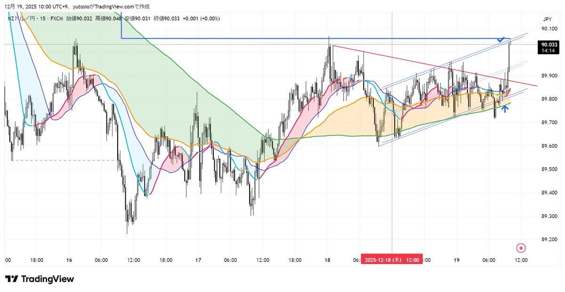Image resolution: width=565 pixels, height=292 pixels.
Task: Click the 89.900 price axis label
Action: click(549, 75)
